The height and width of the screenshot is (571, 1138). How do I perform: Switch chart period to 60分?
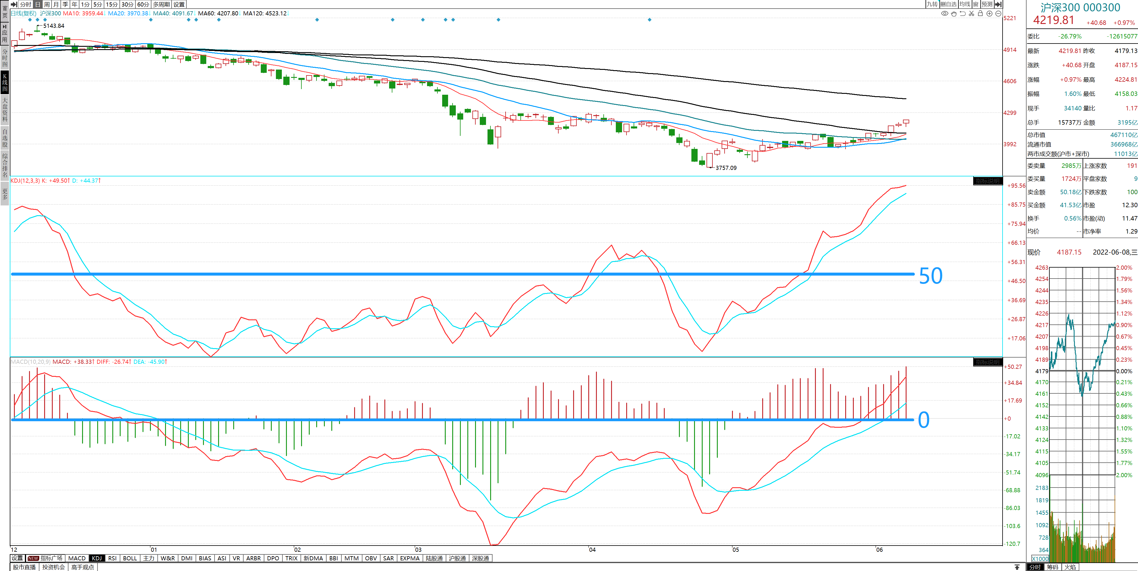[143, 4]
